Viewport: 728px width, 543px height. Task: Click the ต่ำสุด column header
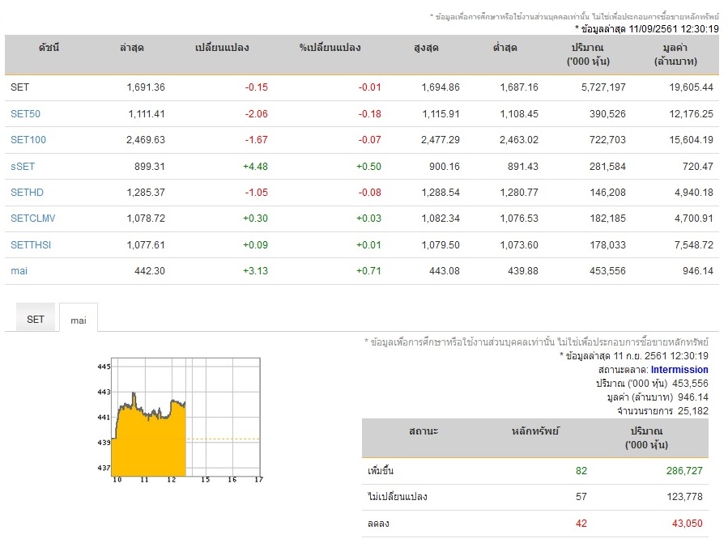(x=504, y=47)
